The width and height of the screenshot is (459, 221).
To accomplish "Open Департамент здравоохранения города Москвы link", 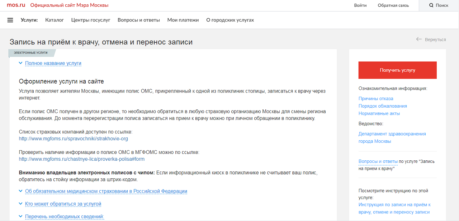I will point(392,137).
